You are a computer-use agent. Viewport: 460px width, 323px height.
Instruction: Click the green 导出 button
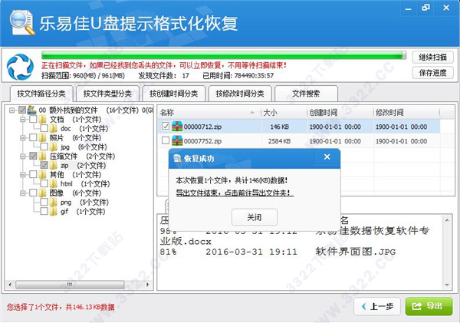(429, 307)
